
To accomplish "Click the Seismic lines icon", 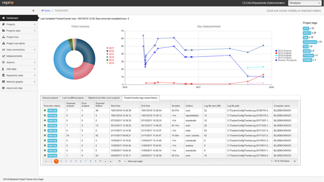I will click(4, 62).
